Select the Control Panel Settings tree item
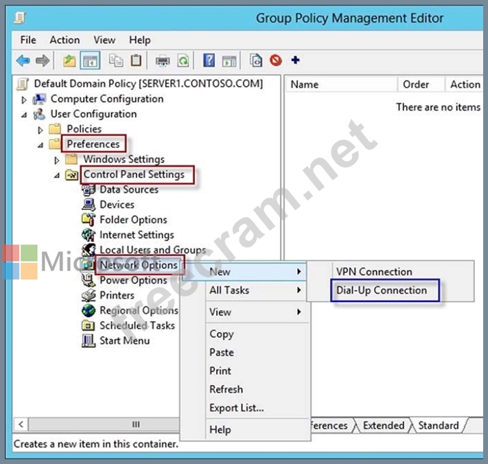 [x=134, y=174]
